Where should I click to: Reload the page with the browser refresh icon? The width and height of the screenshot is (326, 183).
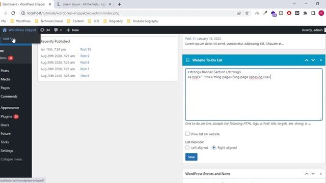(13, 13)
